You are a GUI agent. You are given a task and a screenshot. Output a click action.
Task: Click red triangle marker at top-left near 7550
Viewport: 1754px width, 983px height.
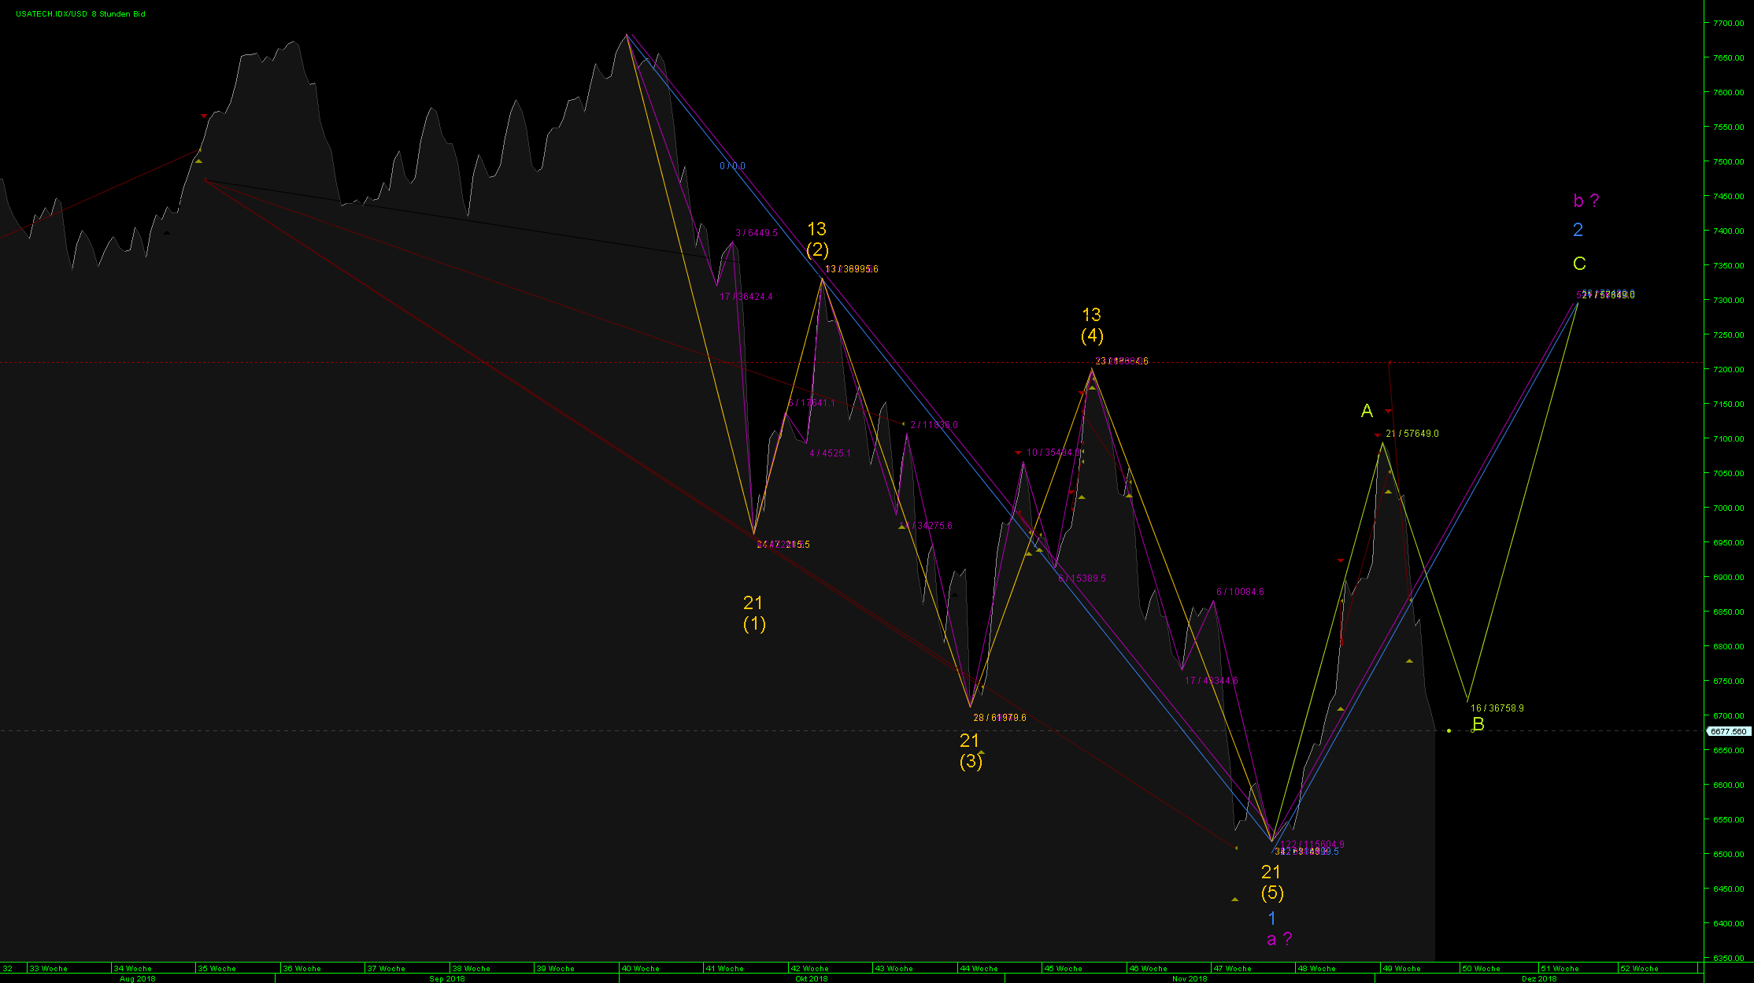[x=204, y=116]
